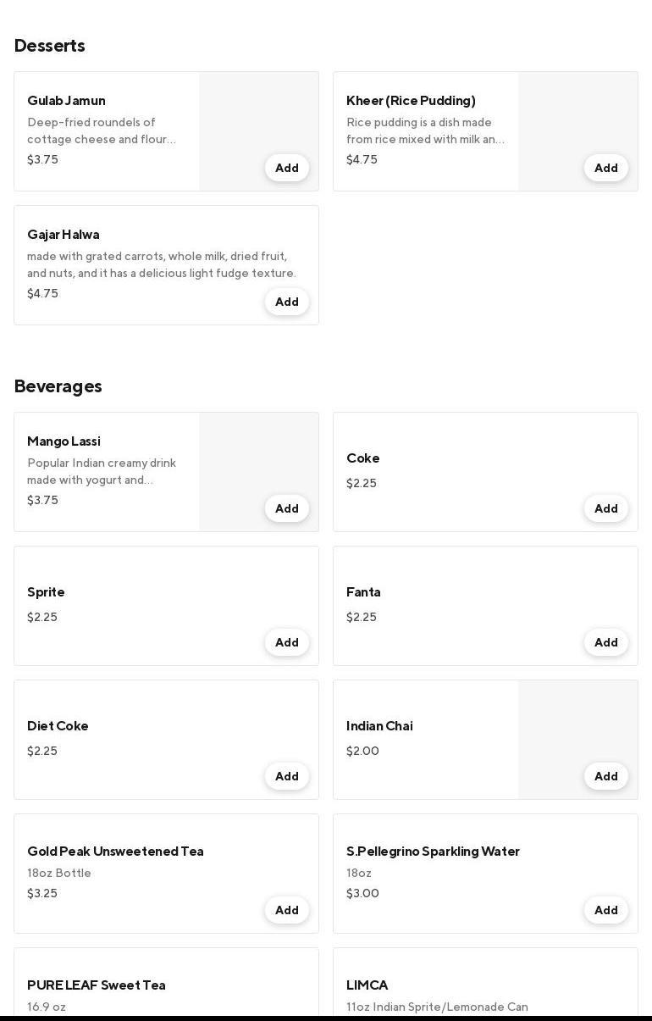
Task: Click the Desserts section heading
Action: pyautogui.click(x=49, y=46)
